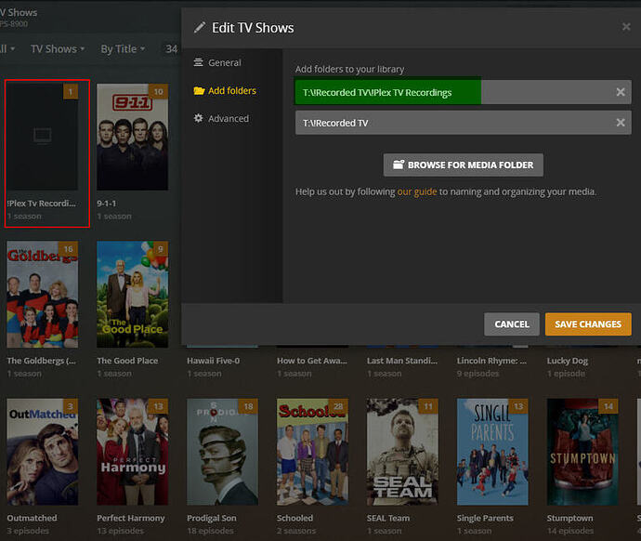Click the Lucky Dog title
641x541 pixels.
[568, 361]
